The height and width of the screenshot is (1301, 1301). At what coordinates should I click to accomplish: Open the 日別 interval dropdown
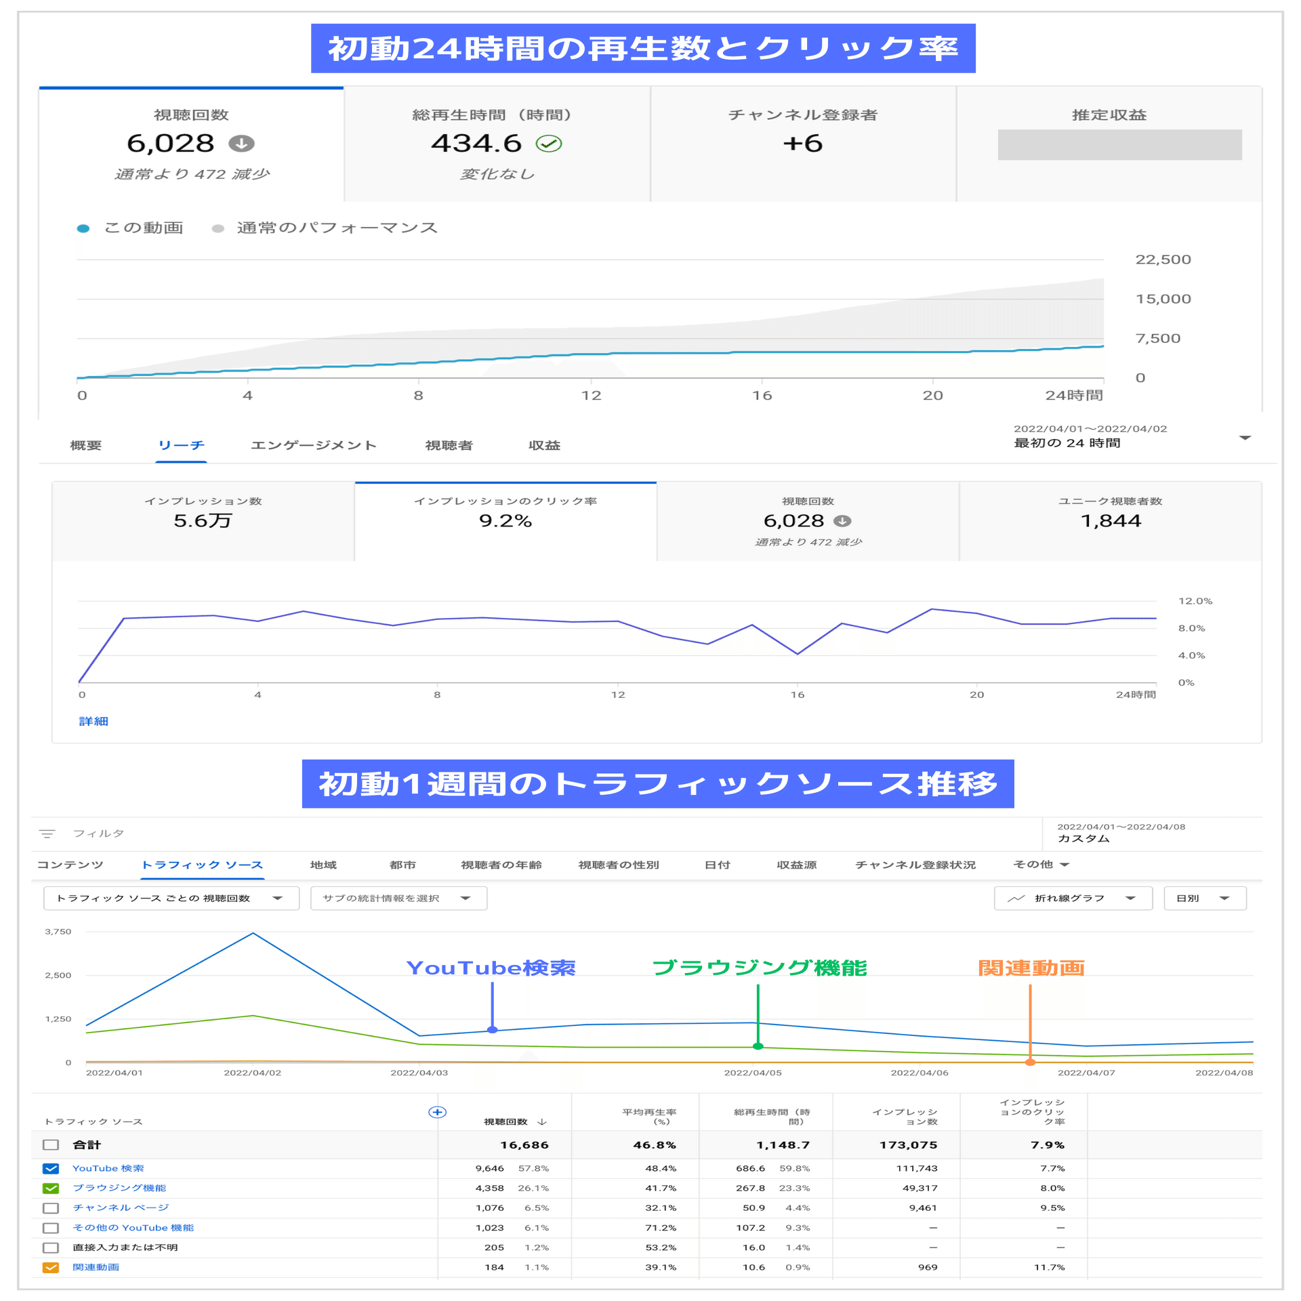(x=1204, y=899)
